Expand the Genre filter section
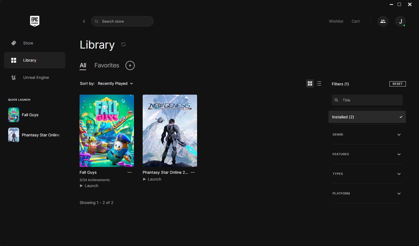 pos(367,135)
